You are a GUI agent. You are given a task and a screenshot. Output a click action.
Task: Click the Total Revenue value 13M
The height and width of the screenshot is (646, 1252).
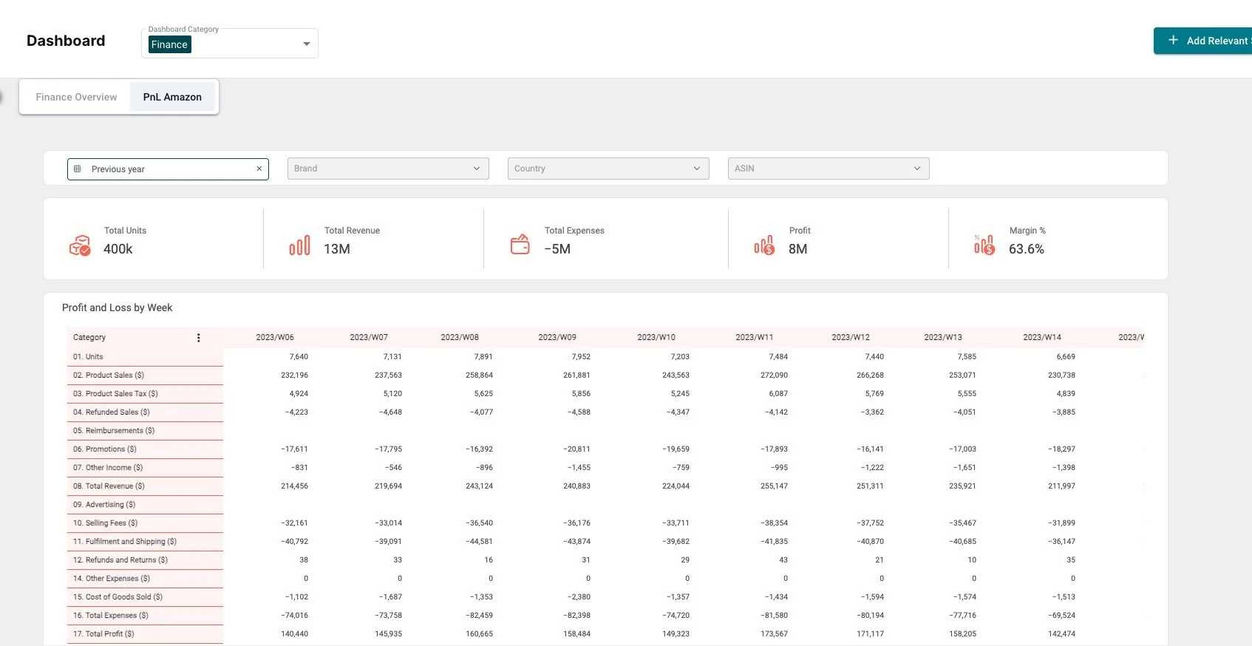[x=337, y=249]
